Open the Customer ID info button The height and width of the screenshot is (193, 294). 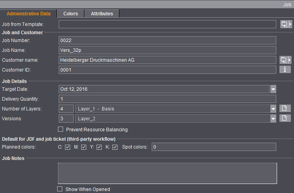click(285, 70)
